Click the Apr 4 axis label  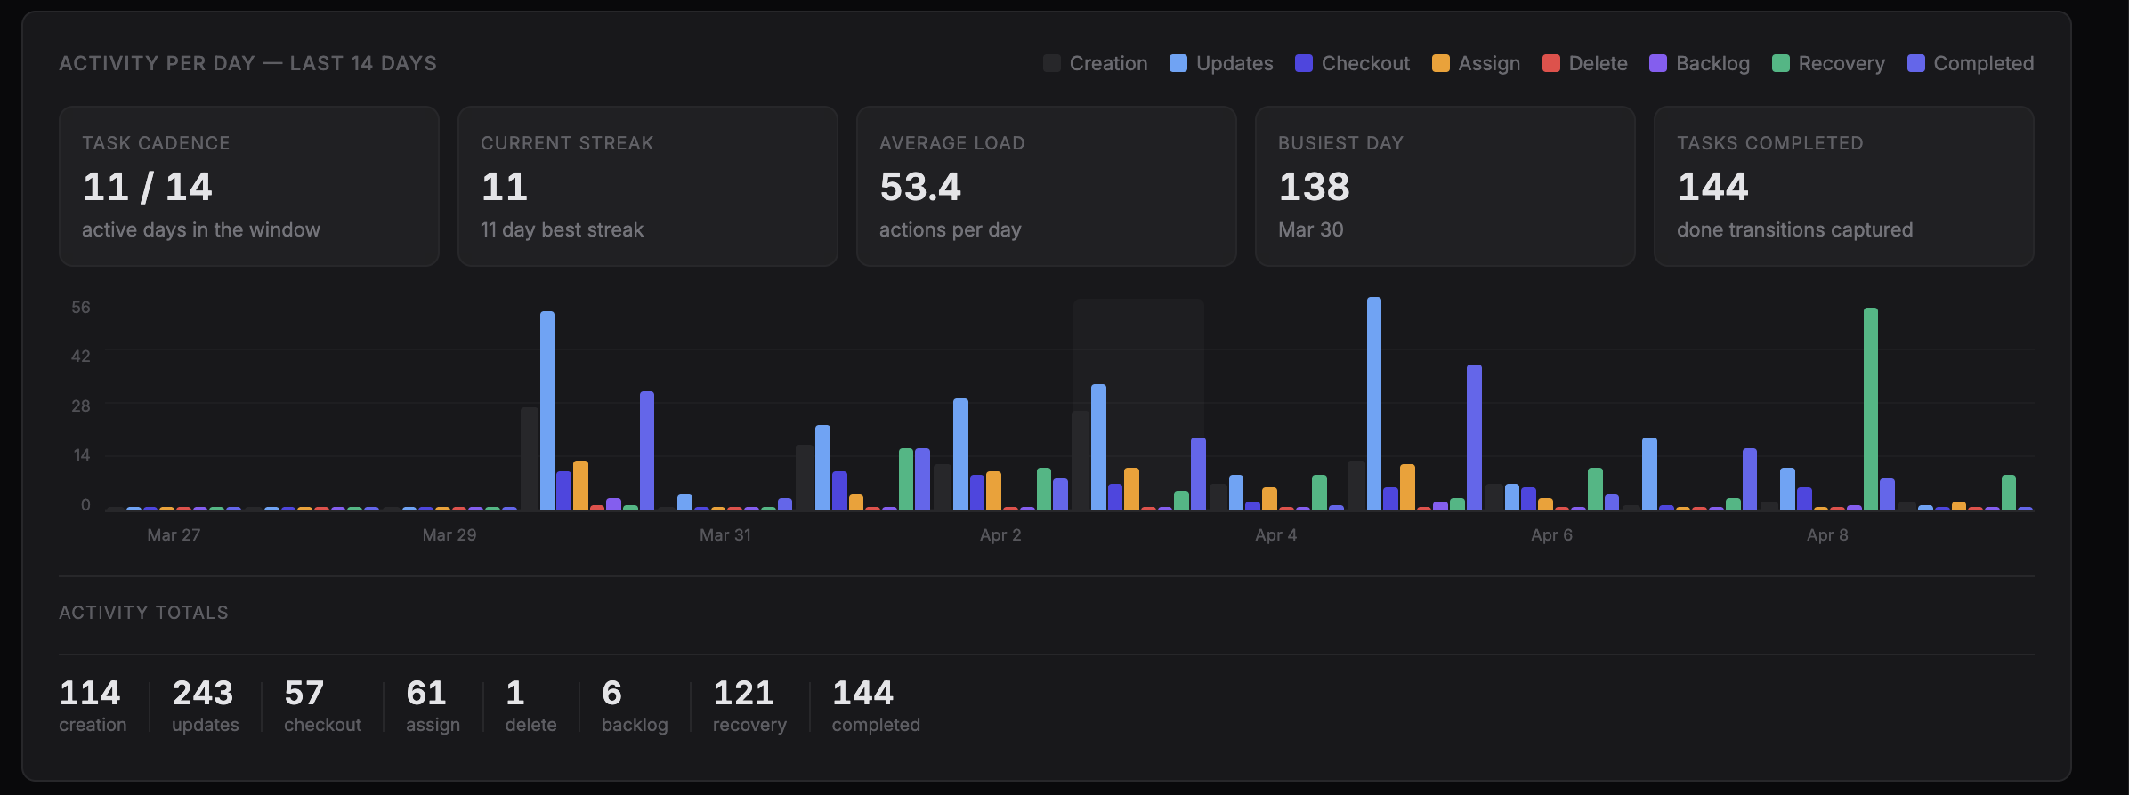pyautogui.click(x=1276, y=534)
